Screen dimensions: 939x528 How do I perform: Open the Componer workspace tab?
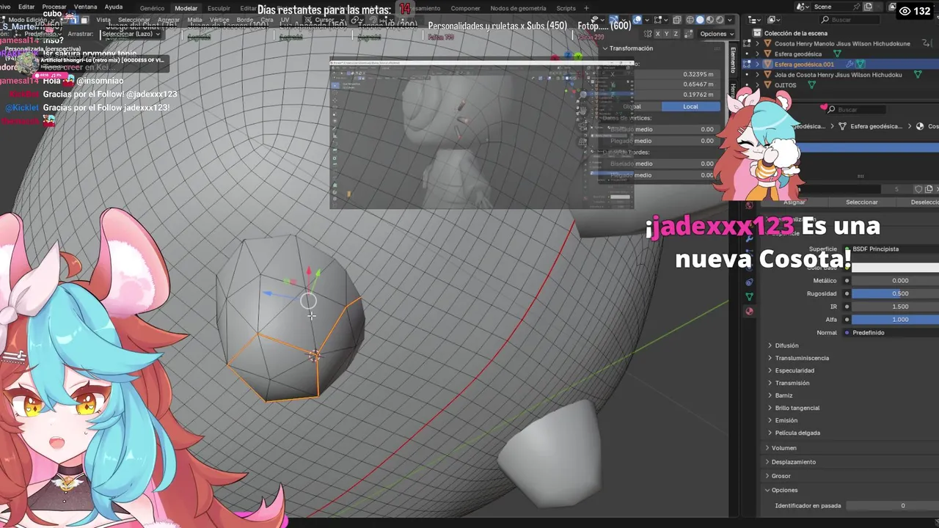pyautogui.click(x=465, y=8)
